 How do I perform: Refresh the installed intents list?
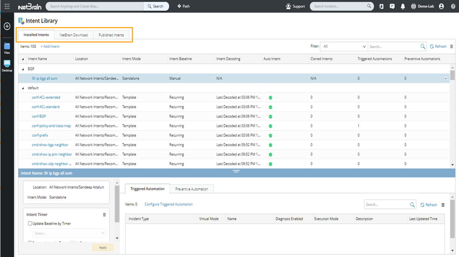click(438, 47)
